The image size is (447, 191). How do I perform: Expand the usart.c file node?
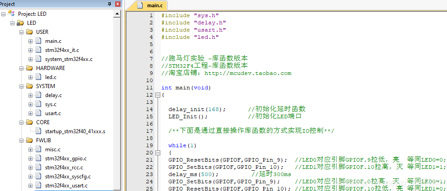[x=31, y=113]
